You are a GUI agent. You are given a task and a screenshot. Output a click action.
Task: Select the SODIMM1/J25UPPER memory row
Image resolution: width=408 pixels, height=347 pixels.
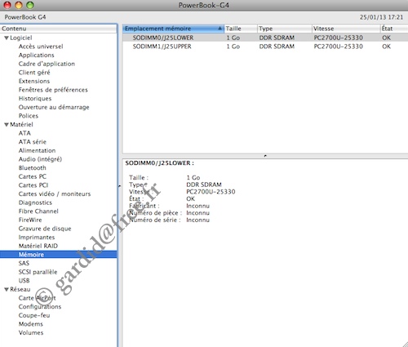tap(265, 47)
